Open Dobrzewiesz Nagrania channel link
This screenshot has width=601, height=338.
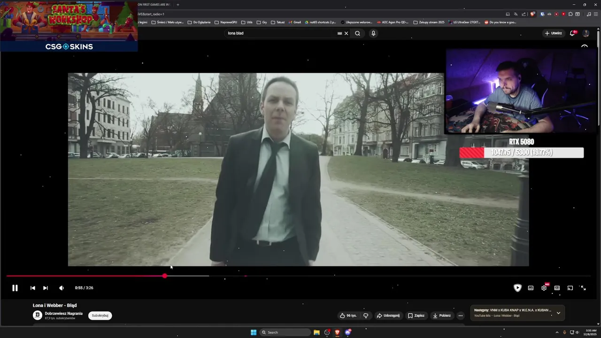[64, 314]
